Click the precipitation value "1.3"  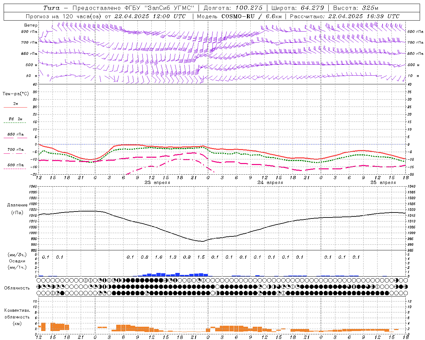coord(173,257)
